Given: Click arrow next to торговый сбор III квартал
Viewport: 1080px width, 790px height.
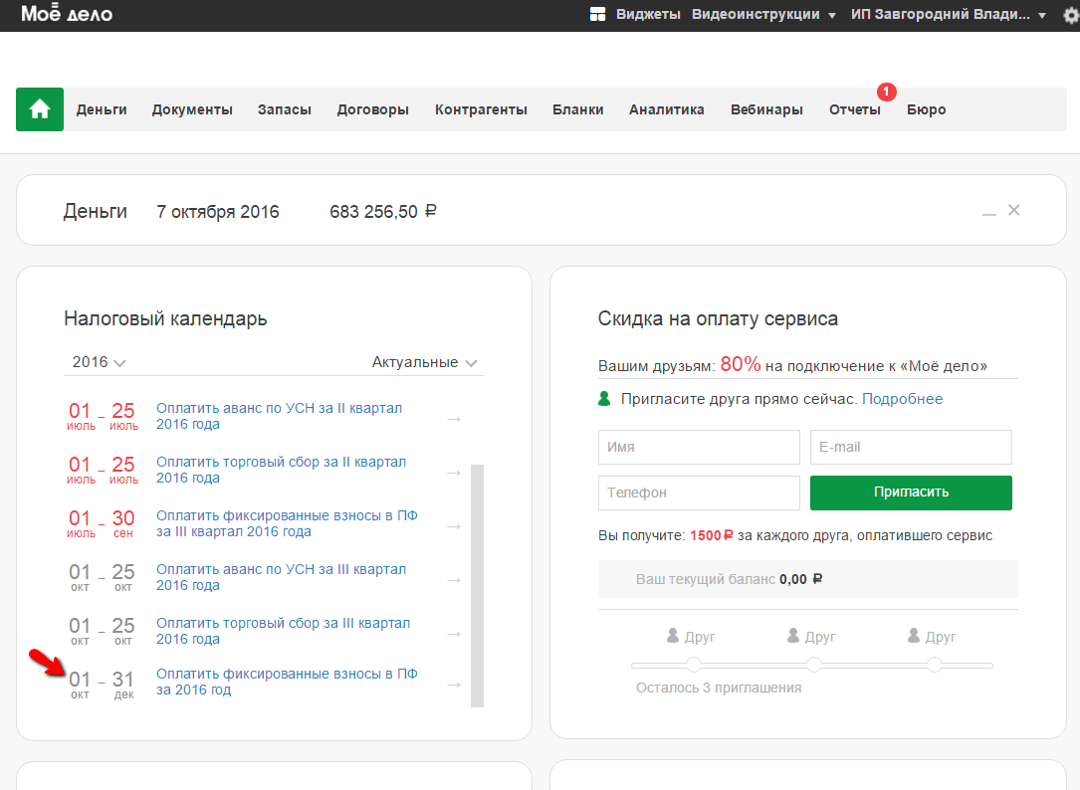Looking at the screenshot, I should coord(454,634).
